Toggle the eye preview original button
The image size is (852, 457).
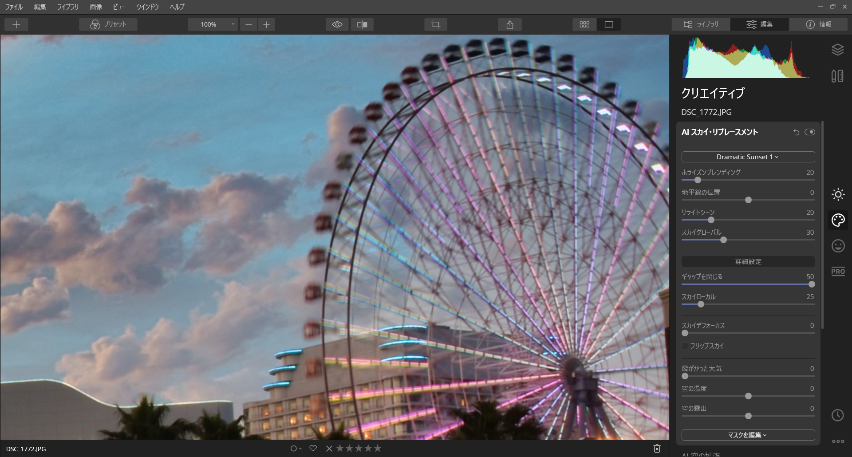(x=337, y=24)
